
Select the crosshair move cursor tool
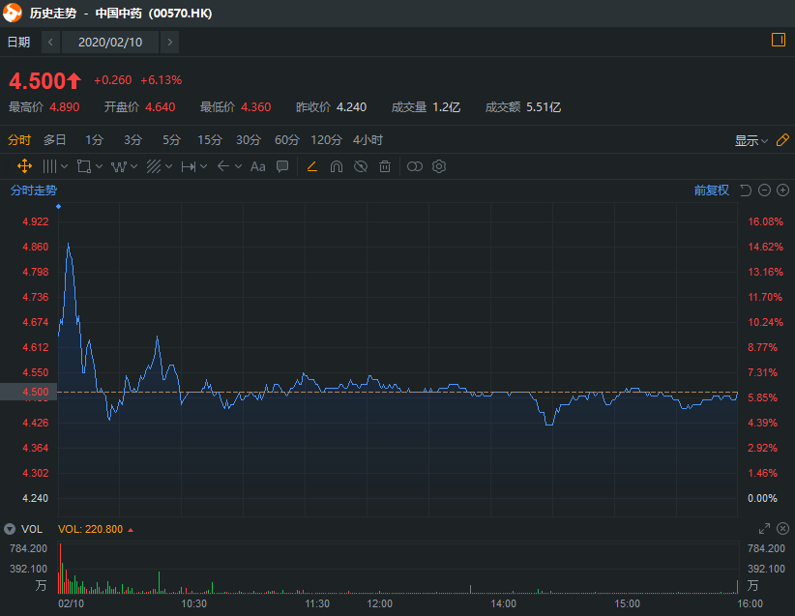tap(24, 166)
